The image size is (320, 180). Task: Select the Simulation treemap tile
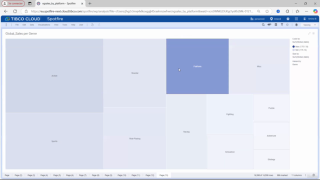tap(230, 152)
